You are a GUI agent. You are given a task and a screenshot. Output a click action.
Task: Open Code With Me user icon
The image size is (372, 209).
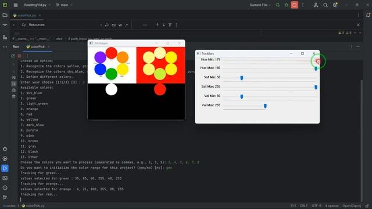[x=316, y=5]
